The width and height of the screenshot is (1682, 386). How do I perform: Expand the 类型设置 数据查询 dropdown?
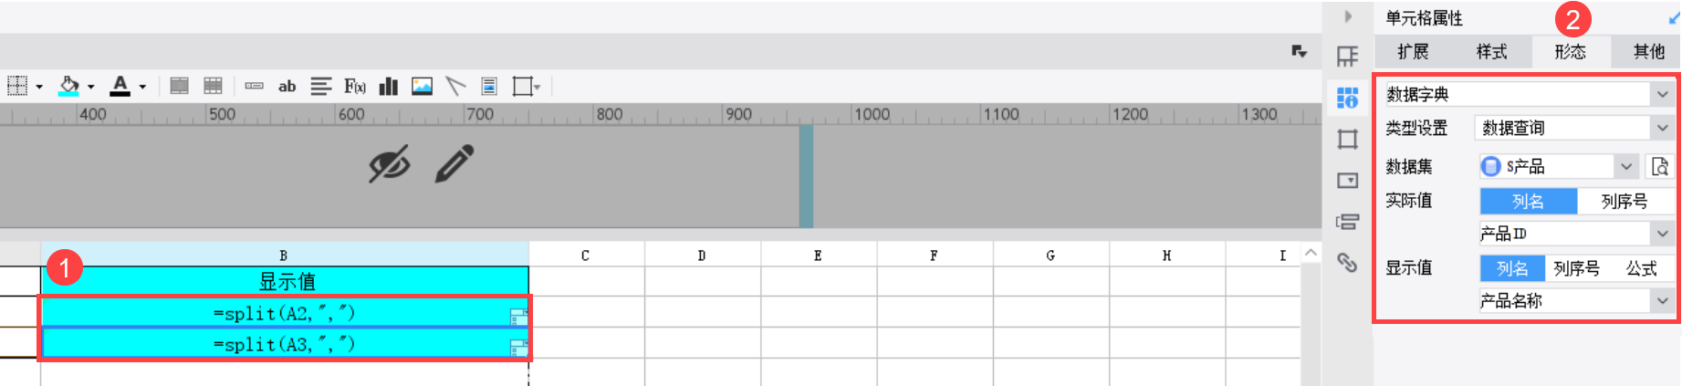tap(1662, 128)
